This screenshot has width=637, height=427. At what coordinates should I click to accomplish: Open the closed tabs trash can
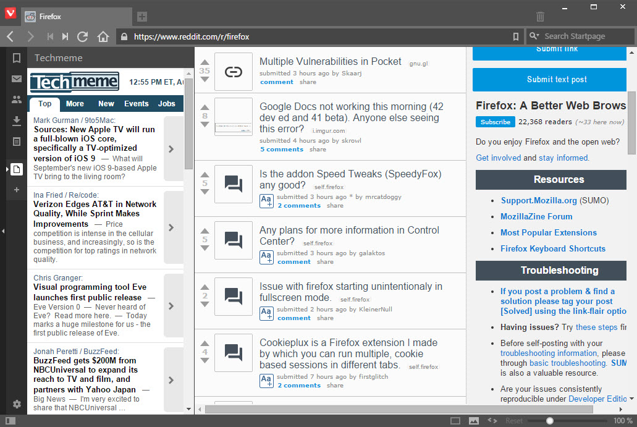tap(540, 17)
